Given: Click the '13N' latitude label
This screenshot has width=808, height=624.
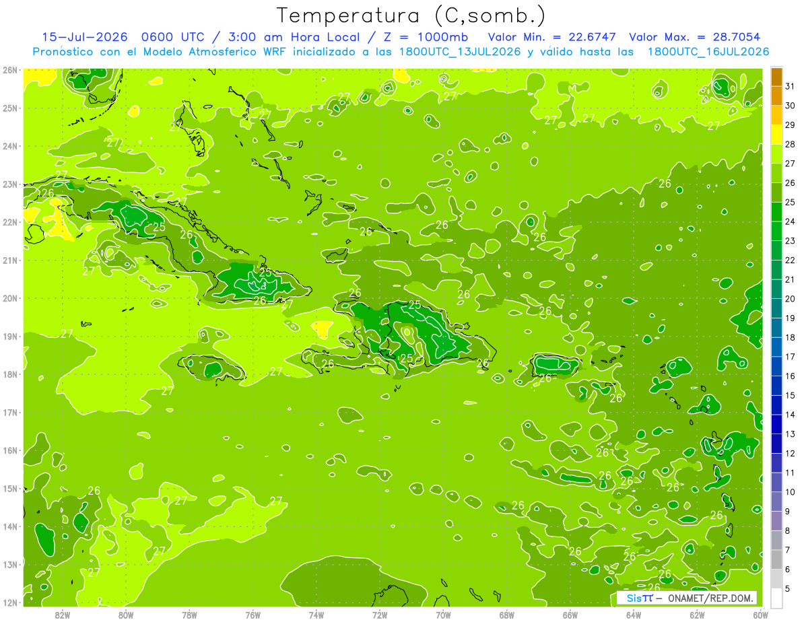Looking at the screenshot, I should 10,564.
